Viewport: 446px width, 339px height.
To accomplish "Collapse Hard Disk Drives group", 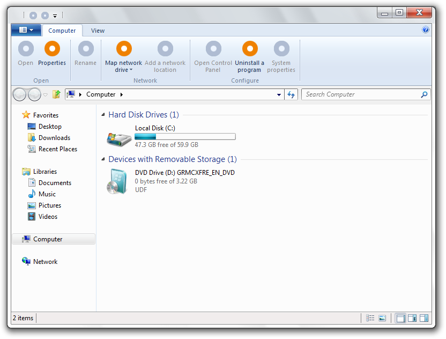I will click(x=103, y=115).
